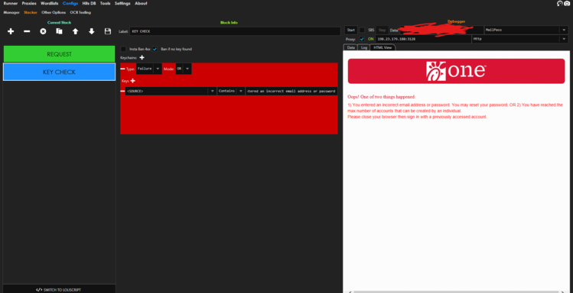Switch to the HTML View tab
The image size is (573, 293).
pos(383,47)
